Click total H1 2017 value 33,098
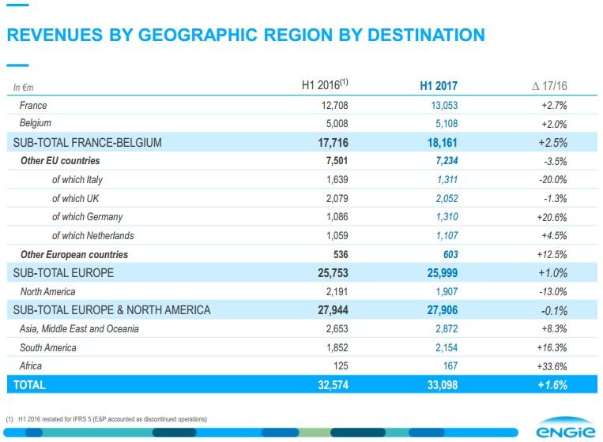 click(x=443, y=385)
